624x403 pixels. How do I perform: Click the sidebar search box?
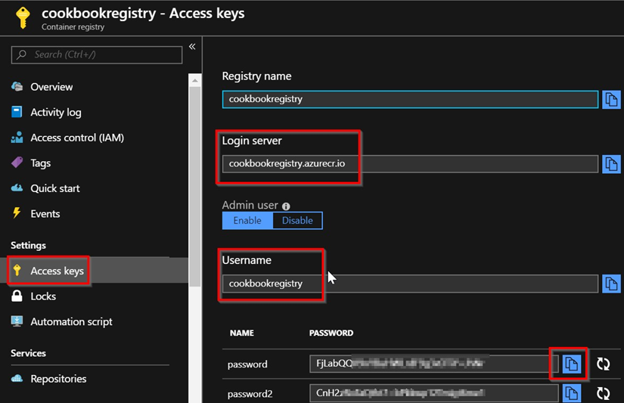pyautogui.click(x=97, y=54)
